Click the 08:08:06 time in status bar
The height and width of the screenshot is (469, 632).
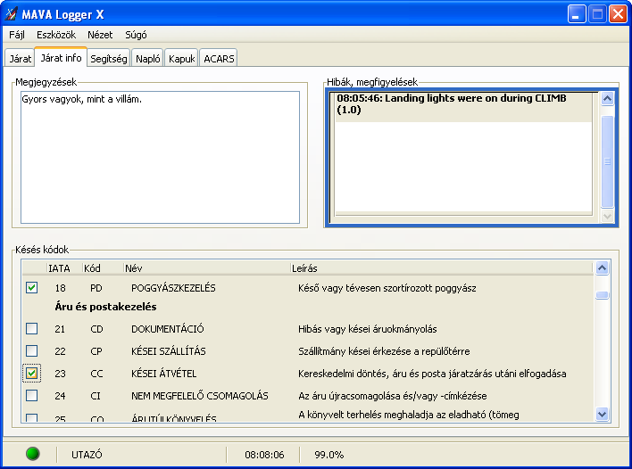pos(264,455)
